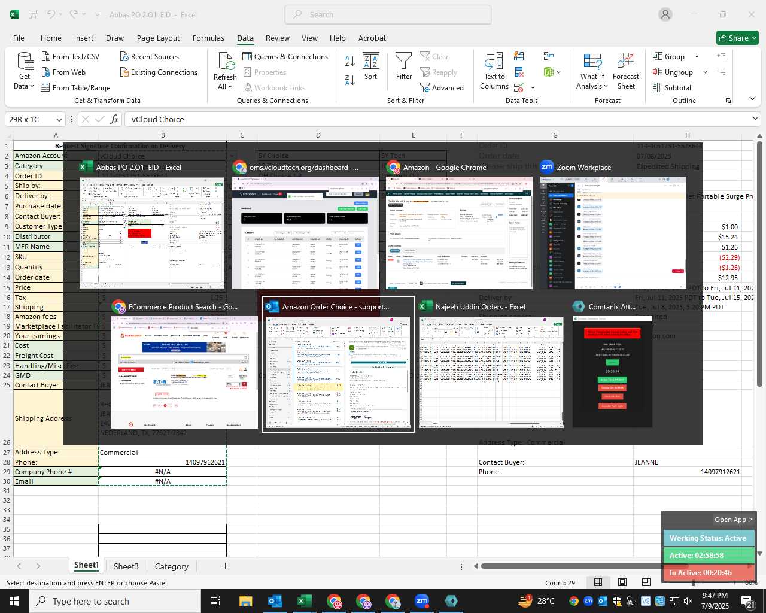Apply Flash Fill from Data Tools

pyautogui.click(x=519, y=56)
